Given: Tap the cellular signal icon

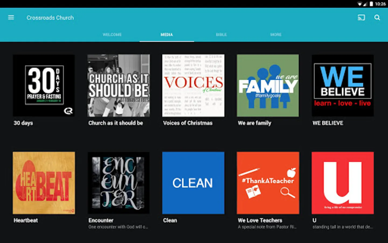Looking at the screenshot, I should [x=365, y=4].
